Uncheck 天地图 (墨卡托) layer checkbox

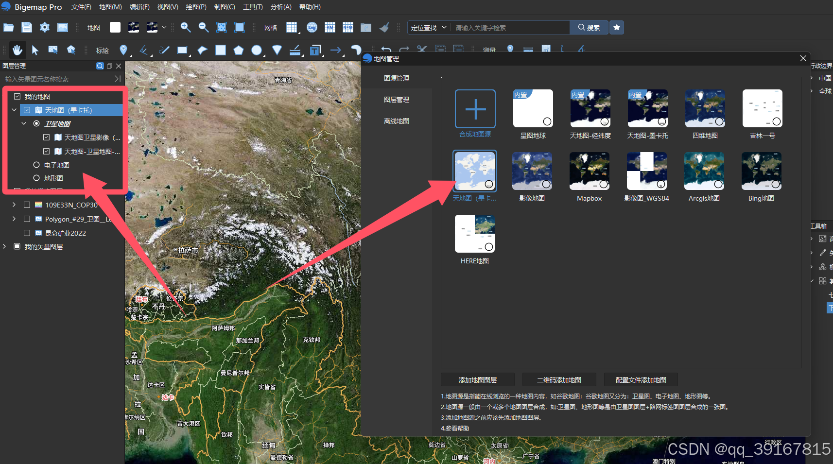click(x=27, y=110)
